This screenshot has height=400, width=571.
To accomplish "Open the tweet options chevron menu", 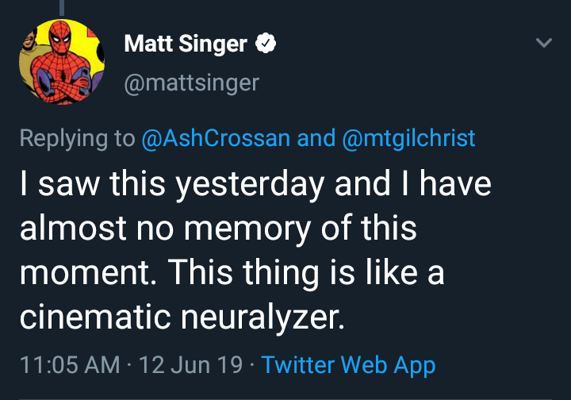I will click(544, 44).
